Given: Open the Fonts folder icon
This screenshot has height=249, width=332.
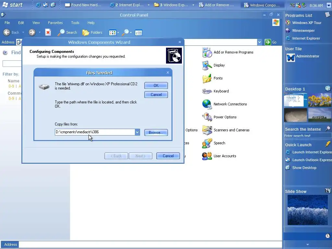Looking at the screenshot, I should [207, 78].
